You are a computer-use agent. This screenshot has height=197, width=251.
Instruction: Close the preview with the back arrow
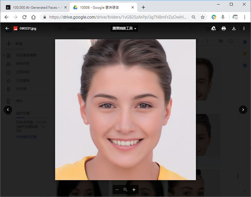(x=7, y=28)
